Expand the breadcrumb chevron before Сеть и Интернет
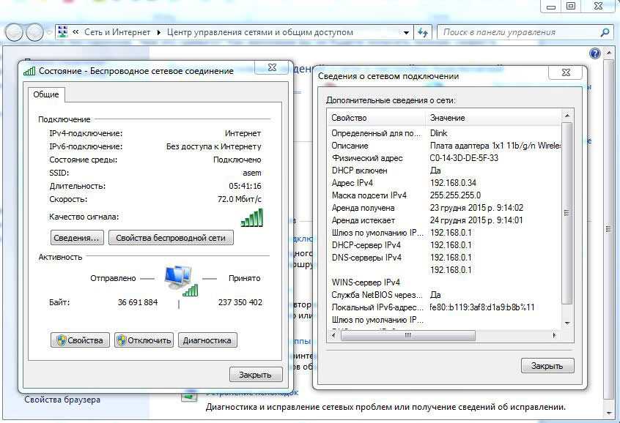The height and width of the screenshot is (423, 620). coord(75,32)
